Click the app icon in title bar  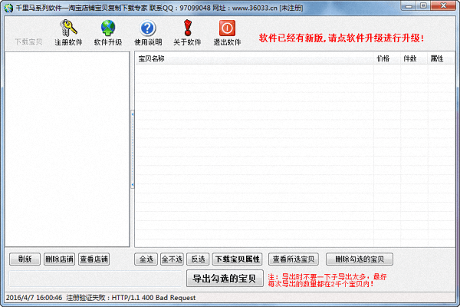tap(8, 8)
